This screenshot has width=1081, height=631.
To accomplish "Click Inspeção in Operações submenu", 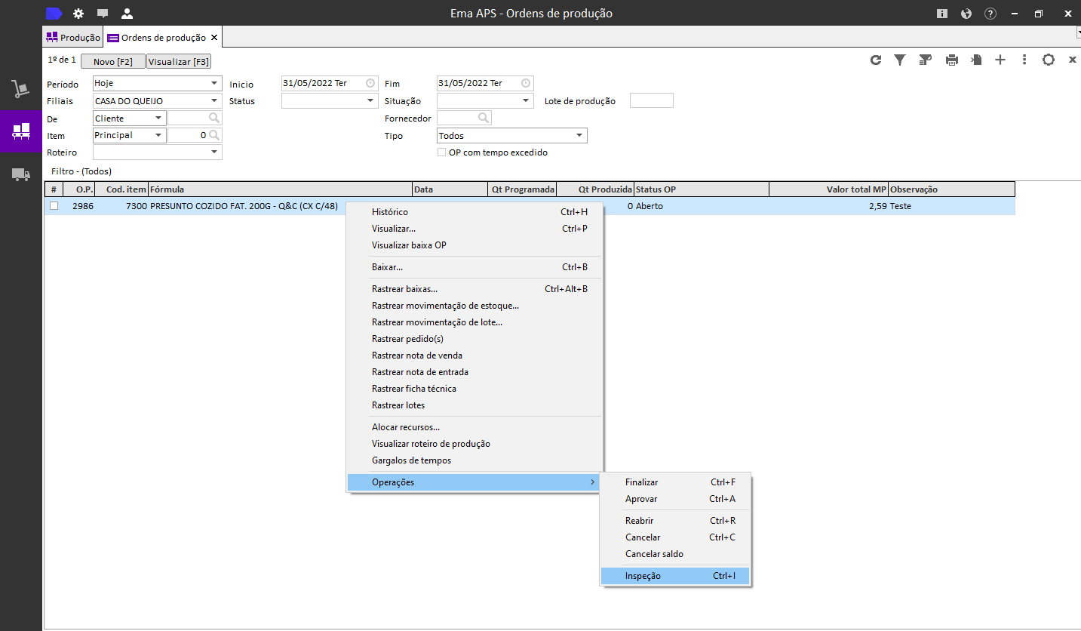I will pyautogui.click(x=675, y=576).
